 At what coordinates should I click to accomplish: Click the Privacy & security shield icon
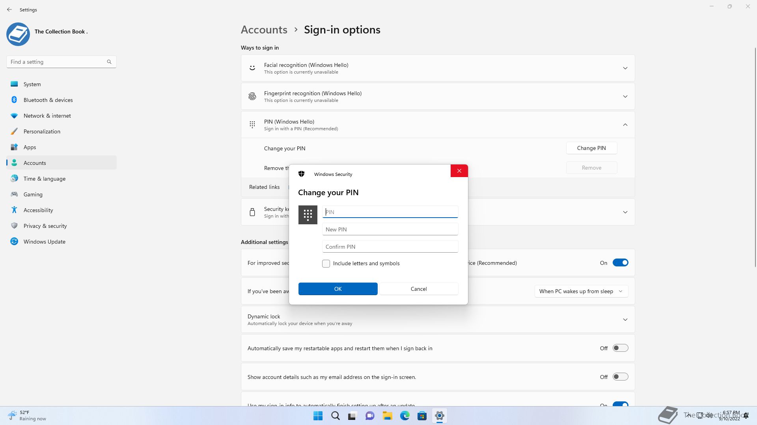pyautogui.click(x=14, y=225)
